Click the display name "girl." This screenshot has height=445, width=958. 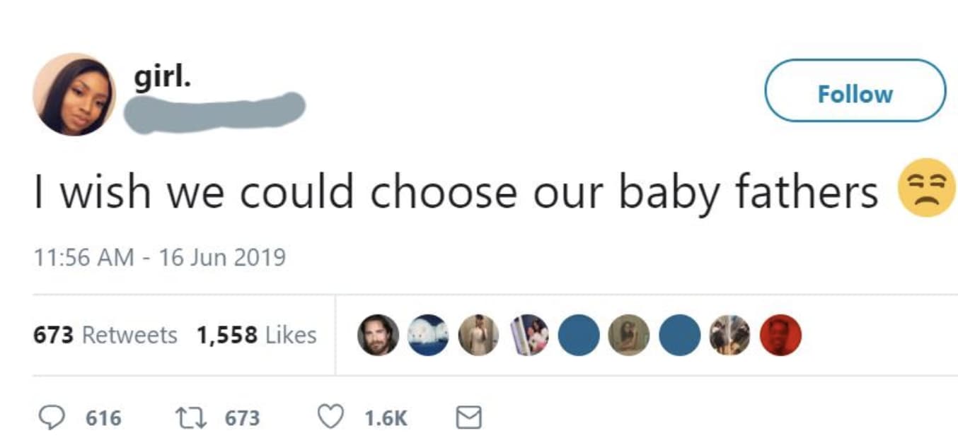click(x=163, y=78)
